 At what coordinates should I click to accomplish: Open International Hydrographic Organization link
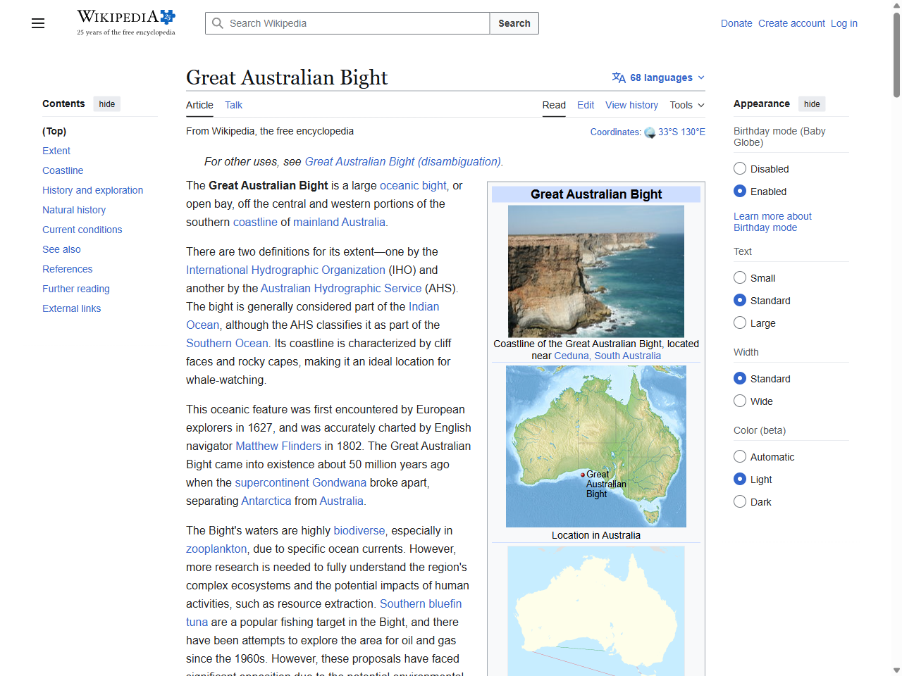(x=285, y=270)
